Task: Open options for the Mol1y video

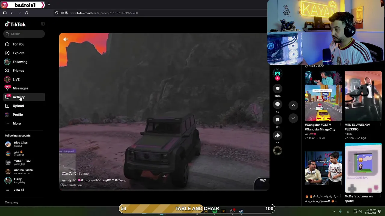Action: coord(380,196)
